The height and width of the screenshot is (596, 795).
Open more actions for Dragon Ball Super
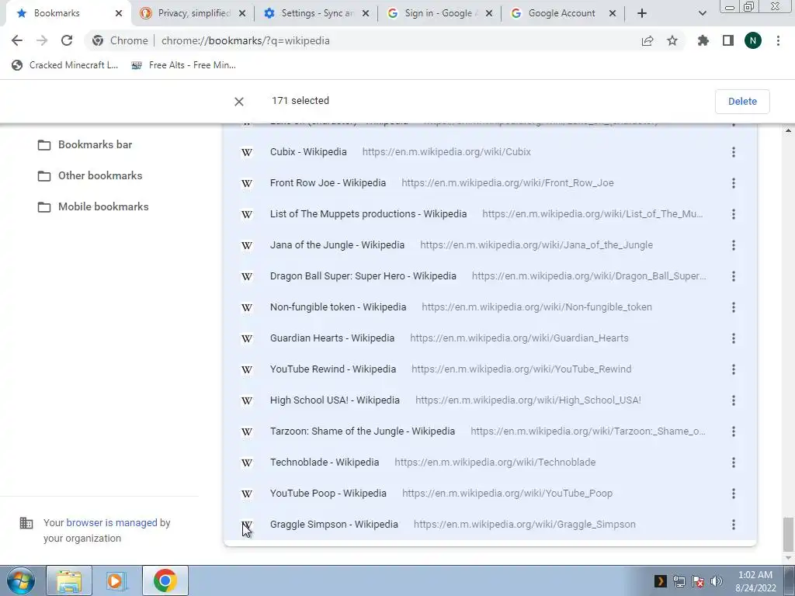(733, 276)
